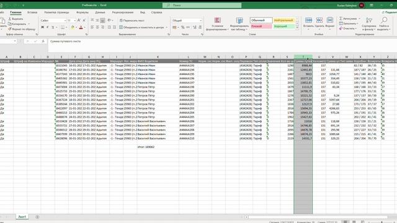Open Conditional Formatting (Условное форматирование)
The width and height of the screenshot is (397, 223).
coord(217,24)
